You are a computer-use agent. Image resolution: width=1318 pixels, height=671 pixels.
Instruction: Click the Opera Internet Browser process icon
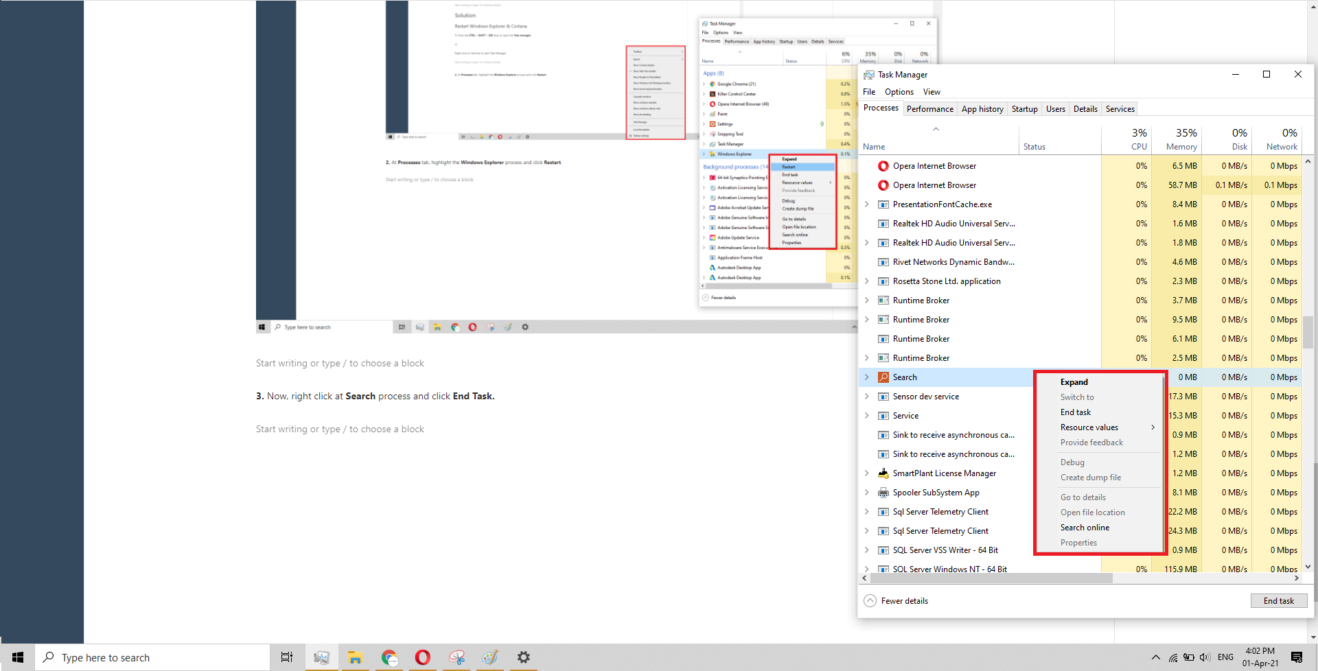click(x=883, y=165)
